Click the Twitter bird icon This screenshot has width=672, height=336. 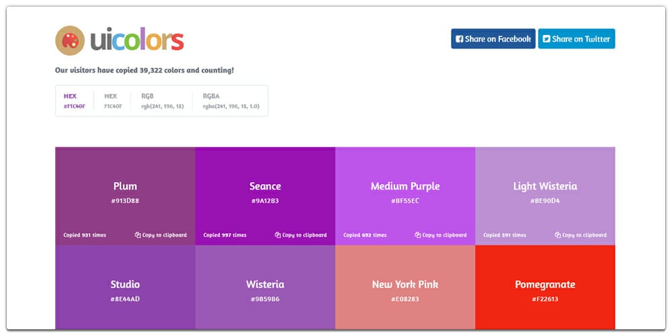[546, 39]
